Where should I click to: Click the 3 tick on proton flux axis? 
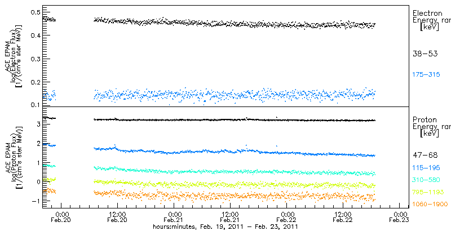click(37, 124)
